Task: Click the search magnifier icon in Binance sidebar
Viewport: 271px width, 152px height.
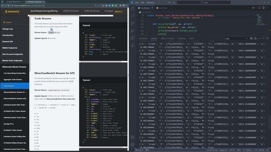Action: click(4, 22)
